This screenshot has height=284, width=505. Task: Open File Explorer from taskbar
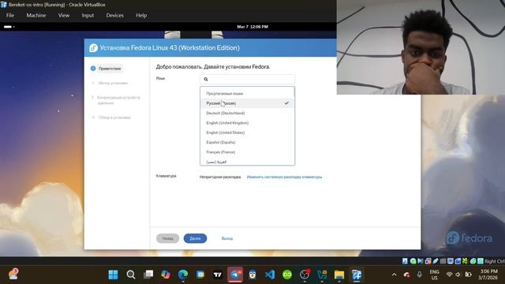click(x=339, y=275)
